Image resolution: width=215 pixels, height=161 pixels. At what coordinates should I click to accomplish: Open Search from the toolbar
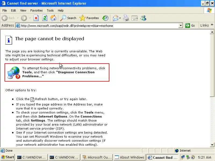[x=68, y=18]
